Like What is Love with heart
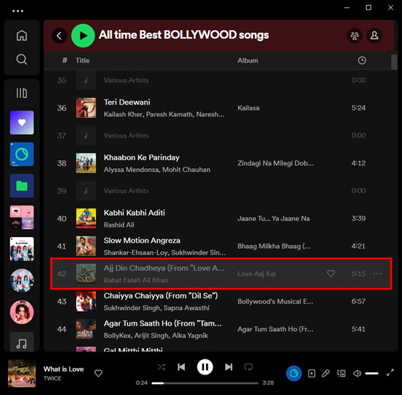Screen dimensions: 402x395 (x=98, y=373)
